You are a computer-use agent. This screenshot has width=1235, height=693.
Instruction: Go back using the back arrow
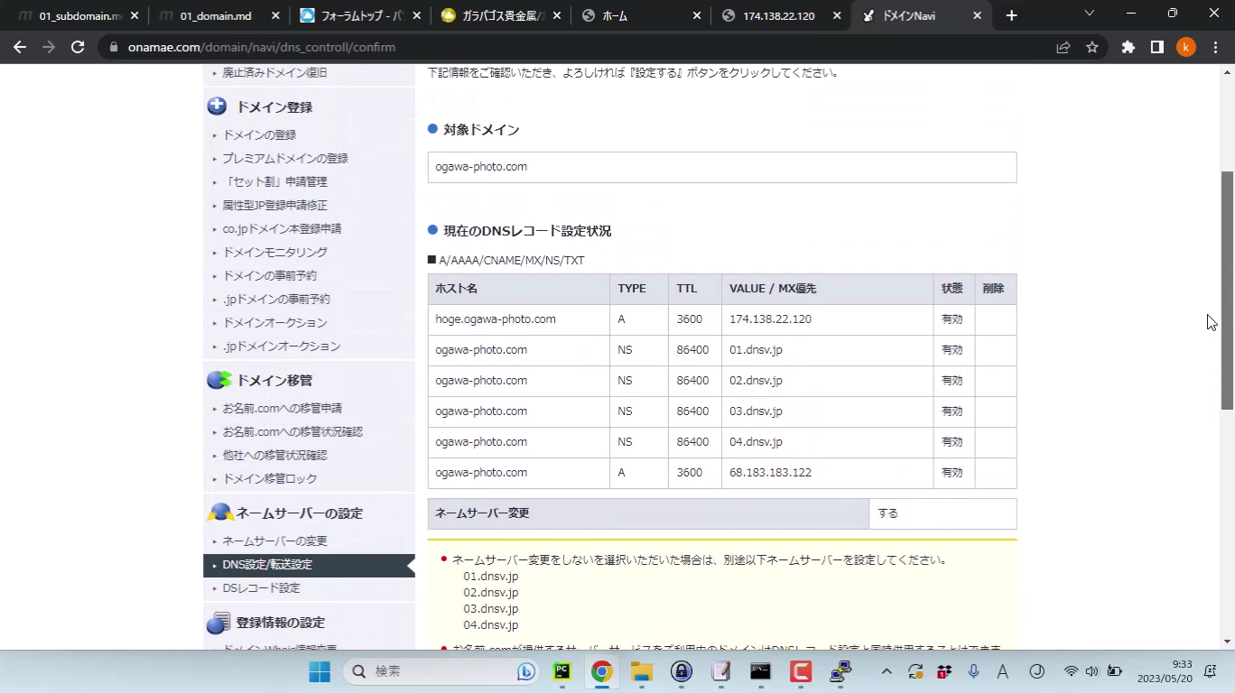pyautogui.click(x=20, y=47)
